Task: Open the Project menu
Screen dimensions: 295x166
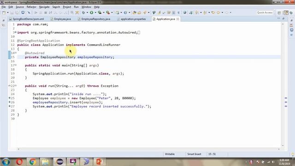Action: 67,7
